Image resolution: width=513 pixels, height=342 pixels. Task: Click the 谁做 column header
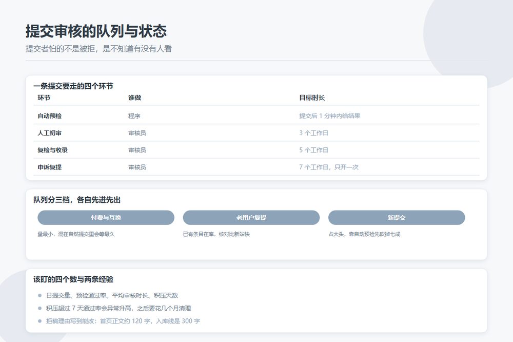pos(134,98)
